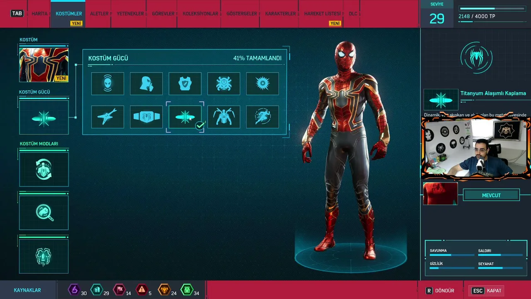Click the KOSTÜM MODLARI label
This screenshot has height=299, width=531.
coord(39,144)
